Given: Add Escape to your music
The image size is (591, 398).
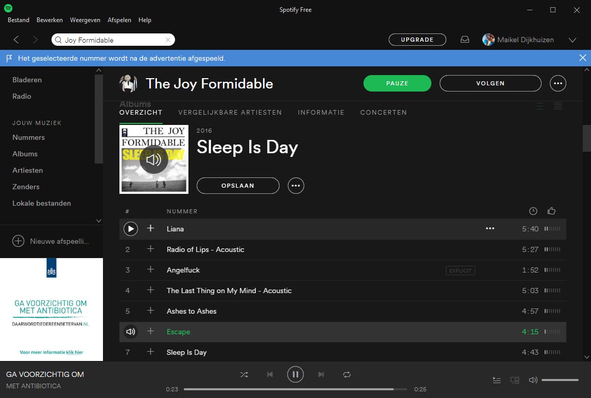Looking at the screenshot, I should [x=150, y=331].
